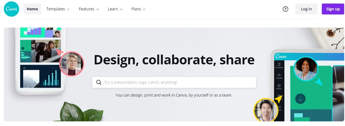Click the Canva wordmark on tablet mockup

[x=281, y=56]
